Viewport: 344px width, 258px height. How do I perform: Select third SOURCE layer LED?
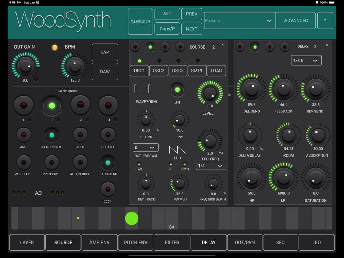pyautogui.click(x=165, y=47)
